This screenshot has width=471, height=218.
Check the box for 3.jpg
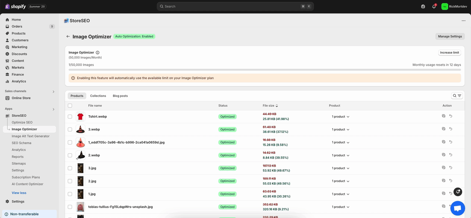pos(70,168)
